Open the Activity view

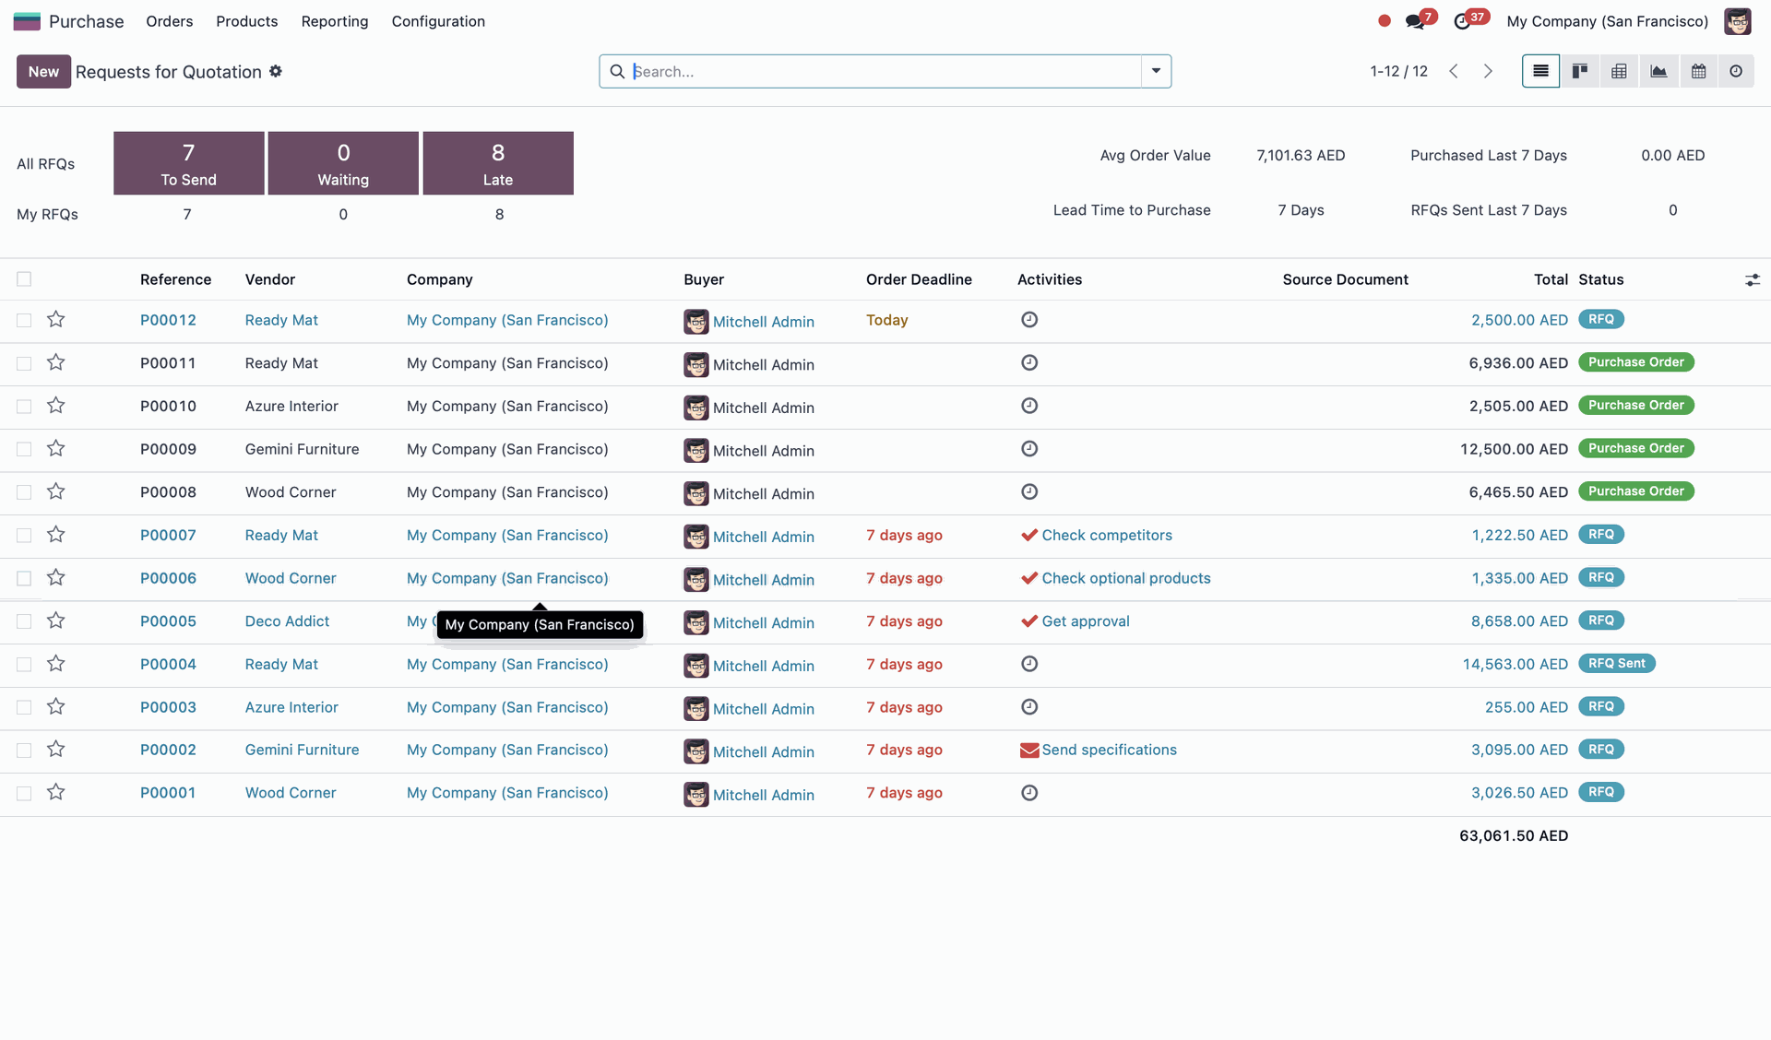click(1736, 71)
